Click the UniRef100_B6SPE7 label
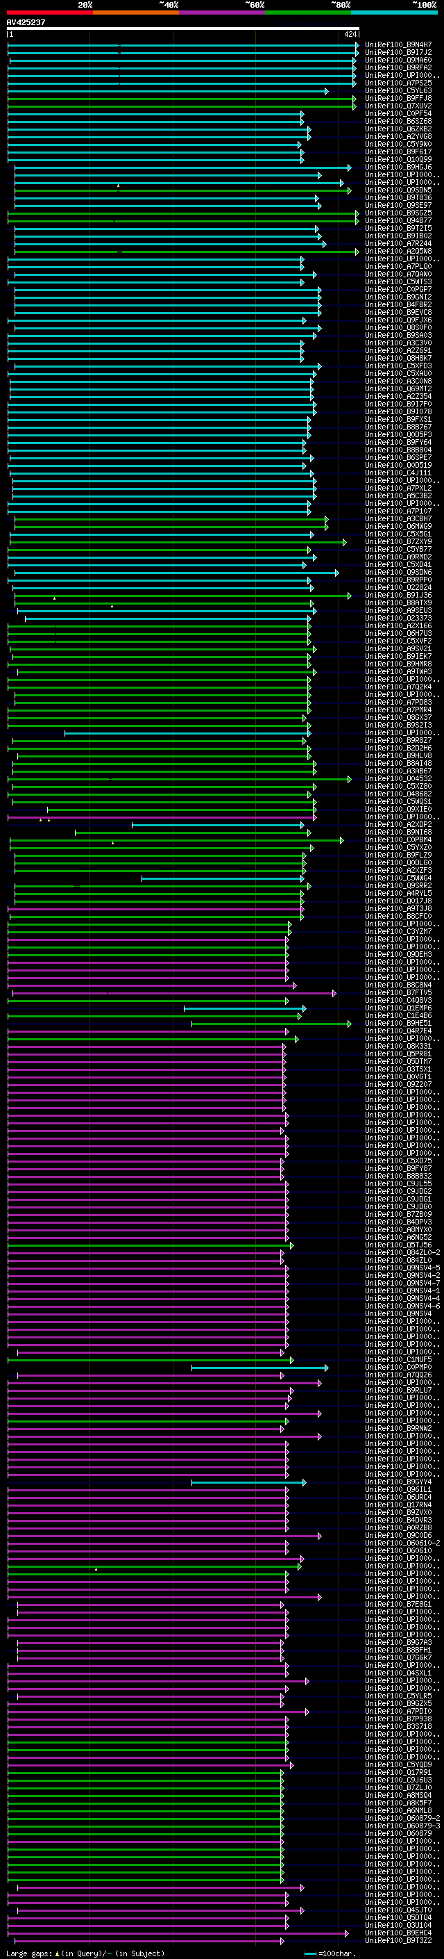This screenshot has height=1959, width=444. 398,458
